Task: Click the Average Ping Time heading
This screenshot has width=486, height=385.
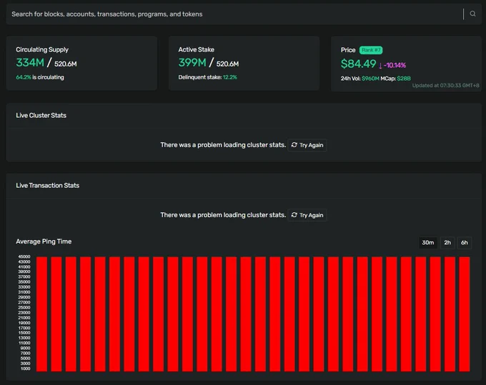Action: (x=44, y=241)
